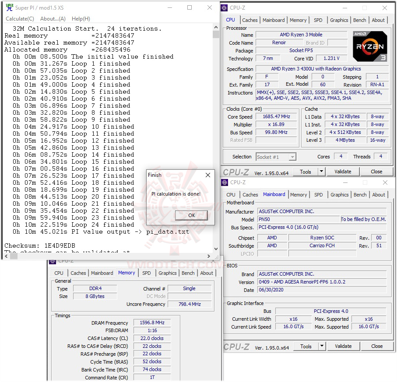This screenshot has width=397, height=382.
Task: Click Validate in Mainboard CPU-Z window
Action: pos(343,346)
